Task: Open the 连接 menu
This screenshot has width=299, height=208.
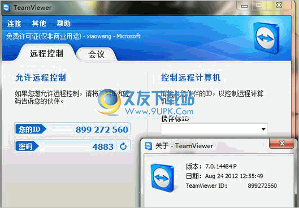Action: point(14,23)
